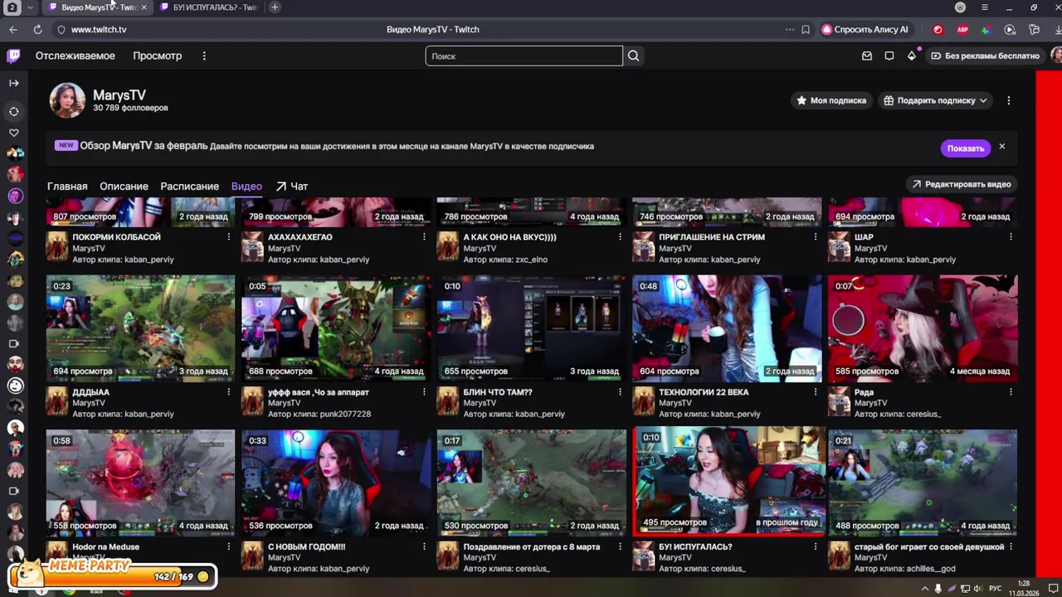Screen dimensions: 1062x597
Task: Open options for clip ТЕХНОЛОГИИ 22 ВЕКА
Action: pos(816,392)
